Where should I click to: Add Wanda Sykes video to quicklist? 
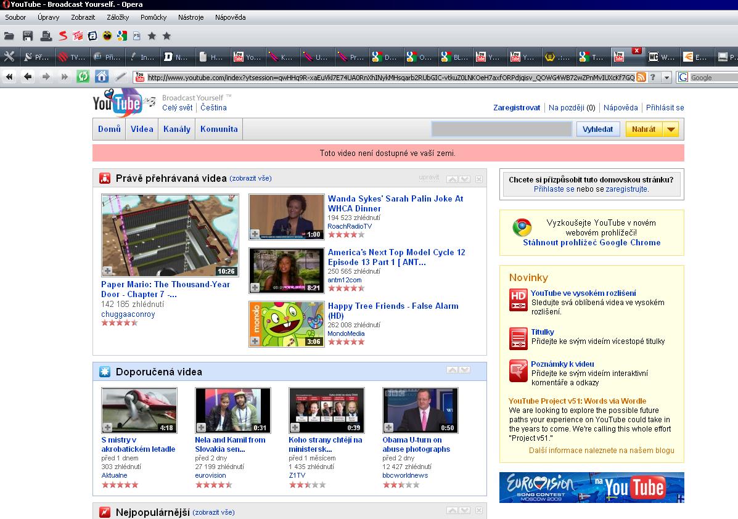coord(255,234)
